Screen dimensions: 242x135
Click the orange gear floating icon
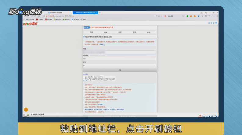(x=26, y=109)
